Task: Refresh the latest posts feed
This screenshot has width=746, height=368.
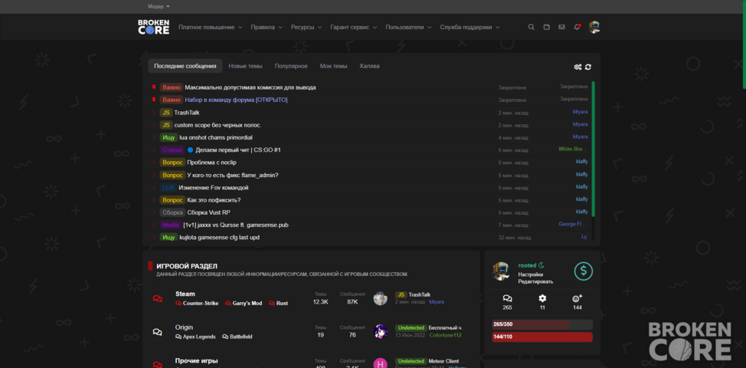Action: [x=588, y=67]
